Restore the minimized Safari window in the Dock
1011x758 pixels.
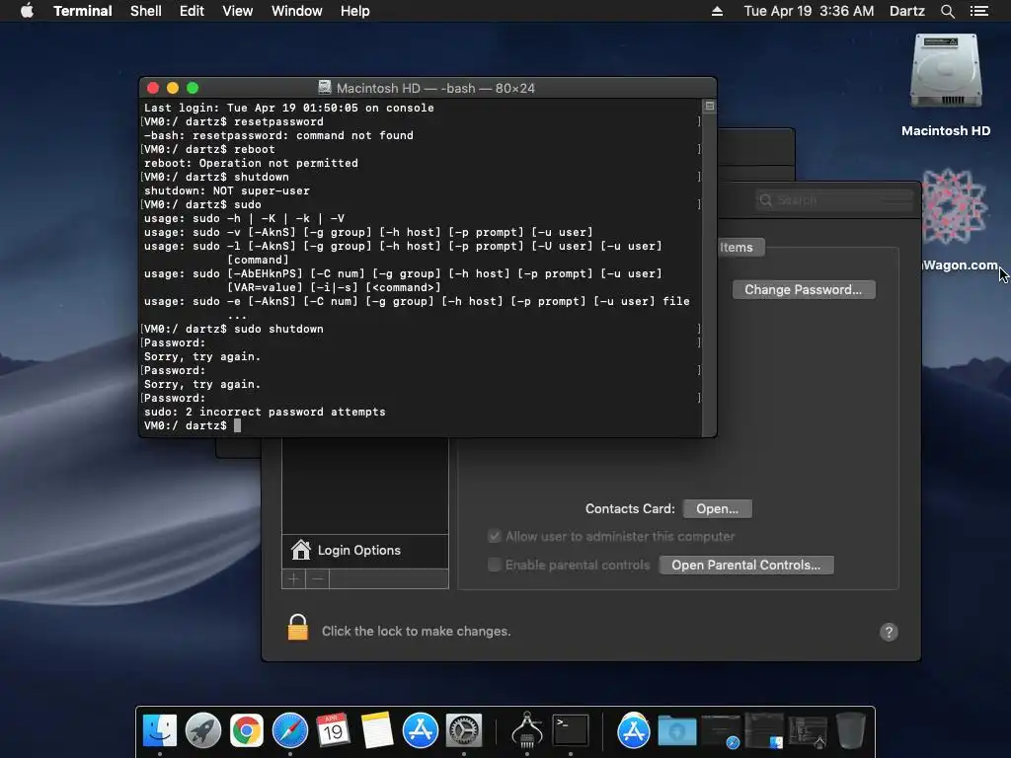[720, 732]
